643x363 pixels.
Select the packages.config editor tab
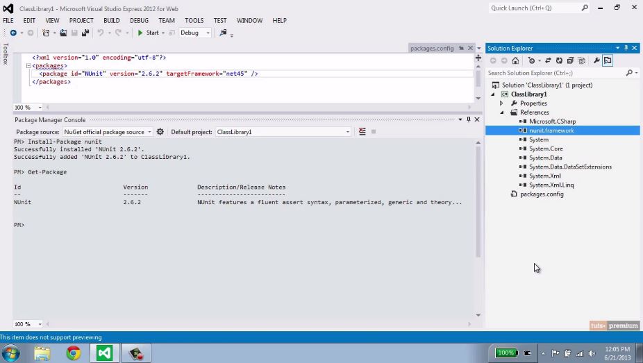click(432, 49)
